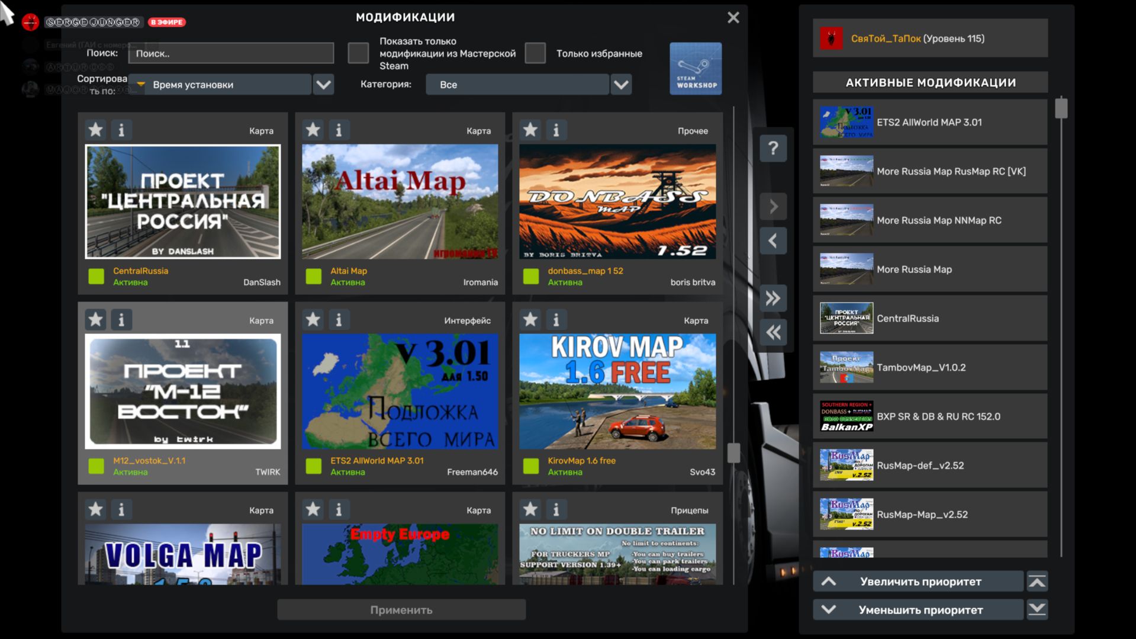Toggle green active status of CentralRussia
Viewport: 1136px width, 639px height.
pyautogui.click(x=96, y=277)
